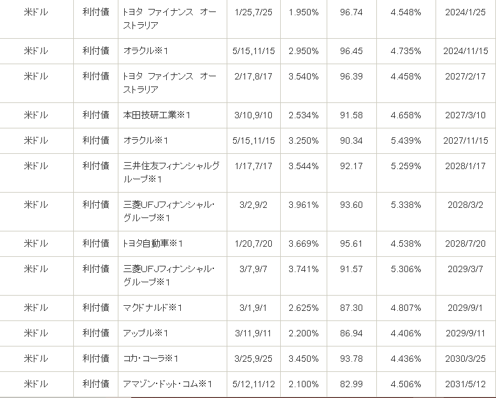This screenshot has width=496, height=398.
Task: Select the アップル※1 bond entry
Action: pyautogui.click(x=145, y=333)
